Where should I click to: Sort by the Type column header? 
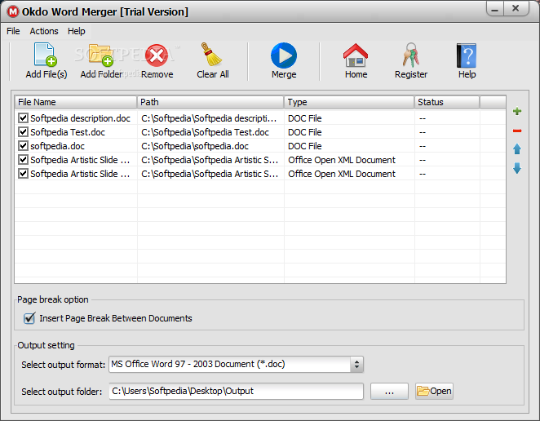[349, 102]
